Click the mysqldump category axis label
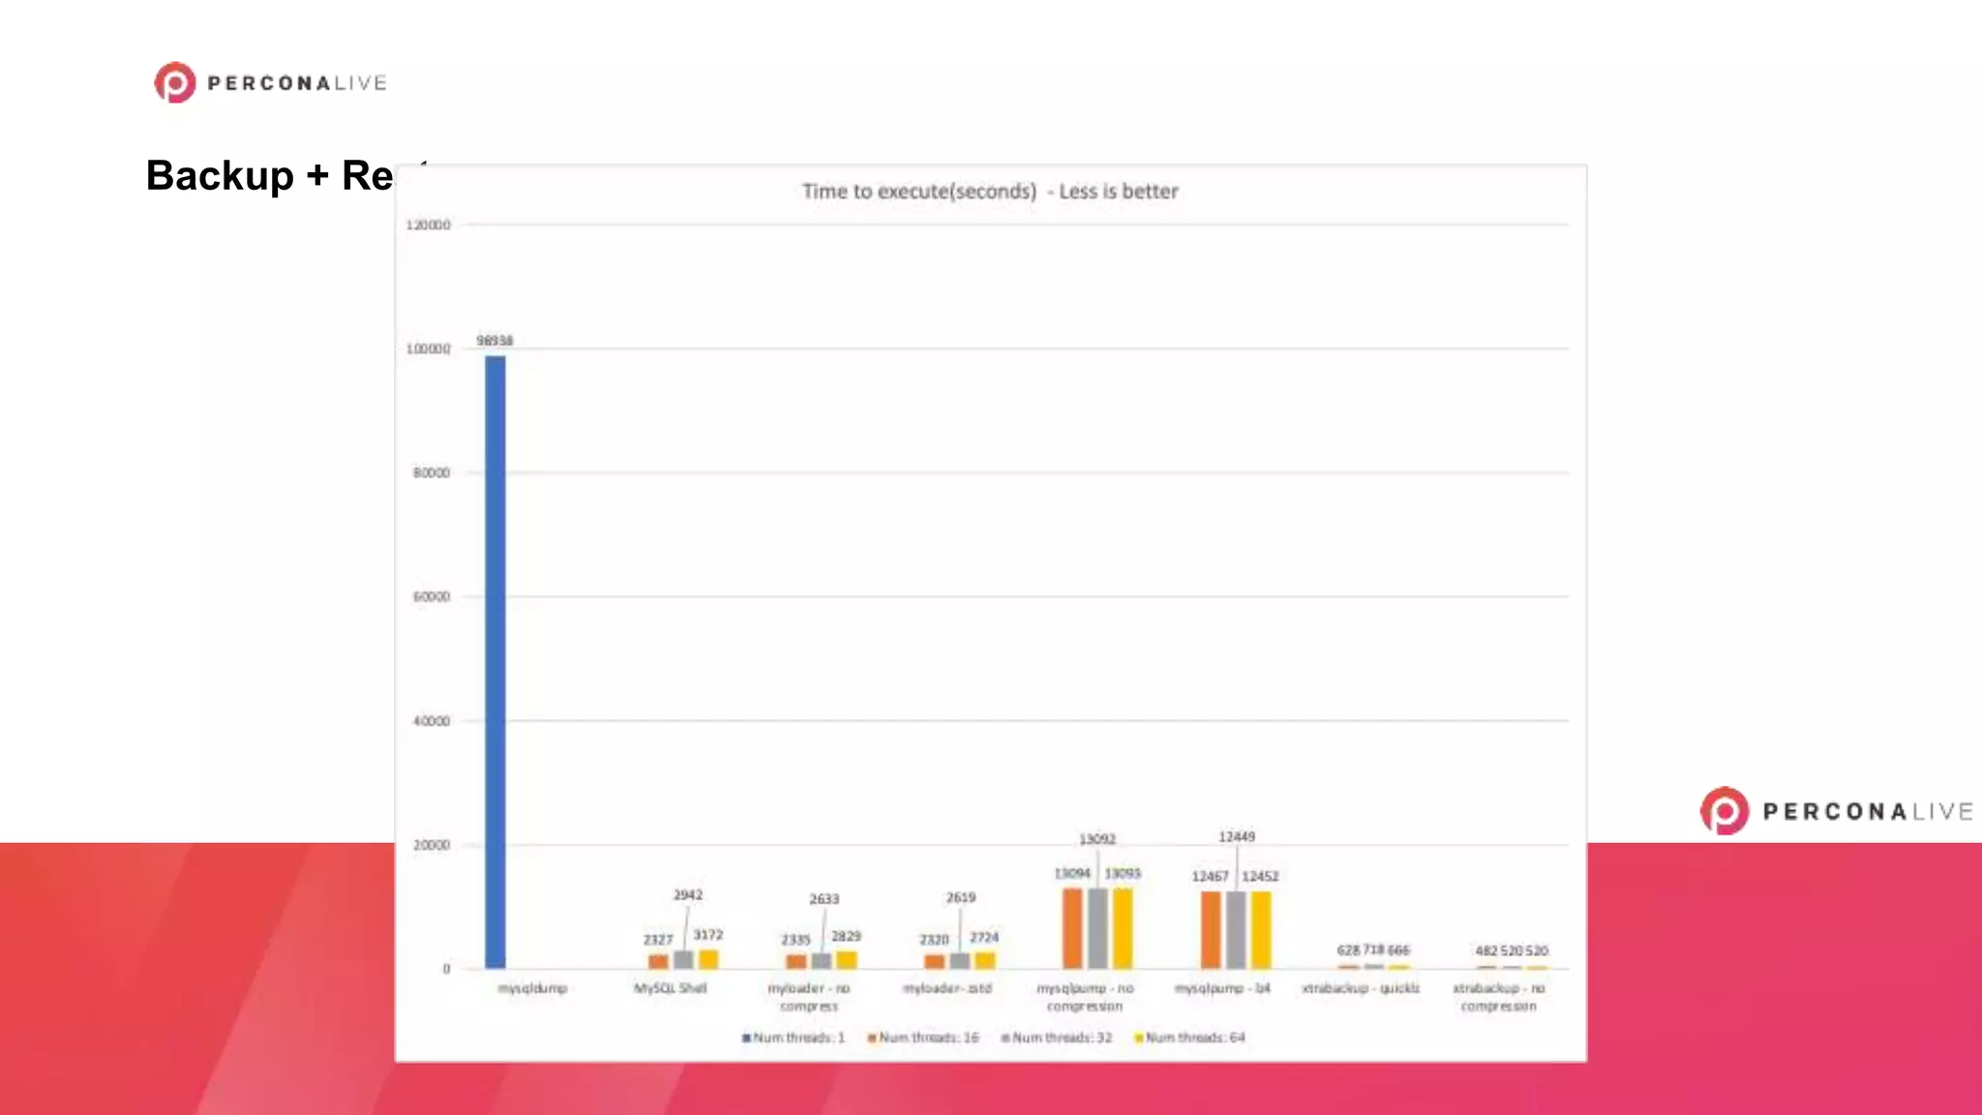Screen dimensions: 1982x1115 (532, 988)
